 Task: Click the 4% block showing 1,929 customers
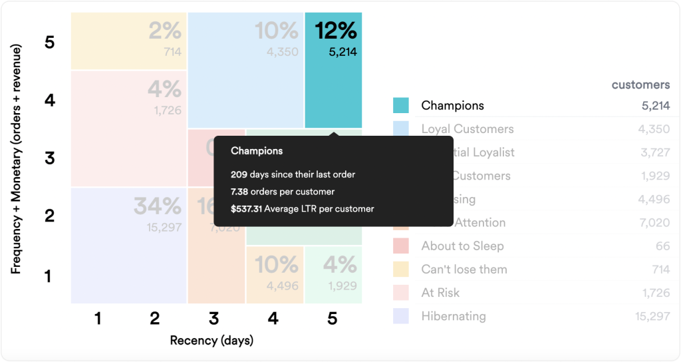334,275
